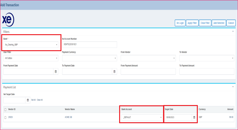Viewport: 238px width, 130px height.
Task: Click the Set All link
Action: click(33, 100)
